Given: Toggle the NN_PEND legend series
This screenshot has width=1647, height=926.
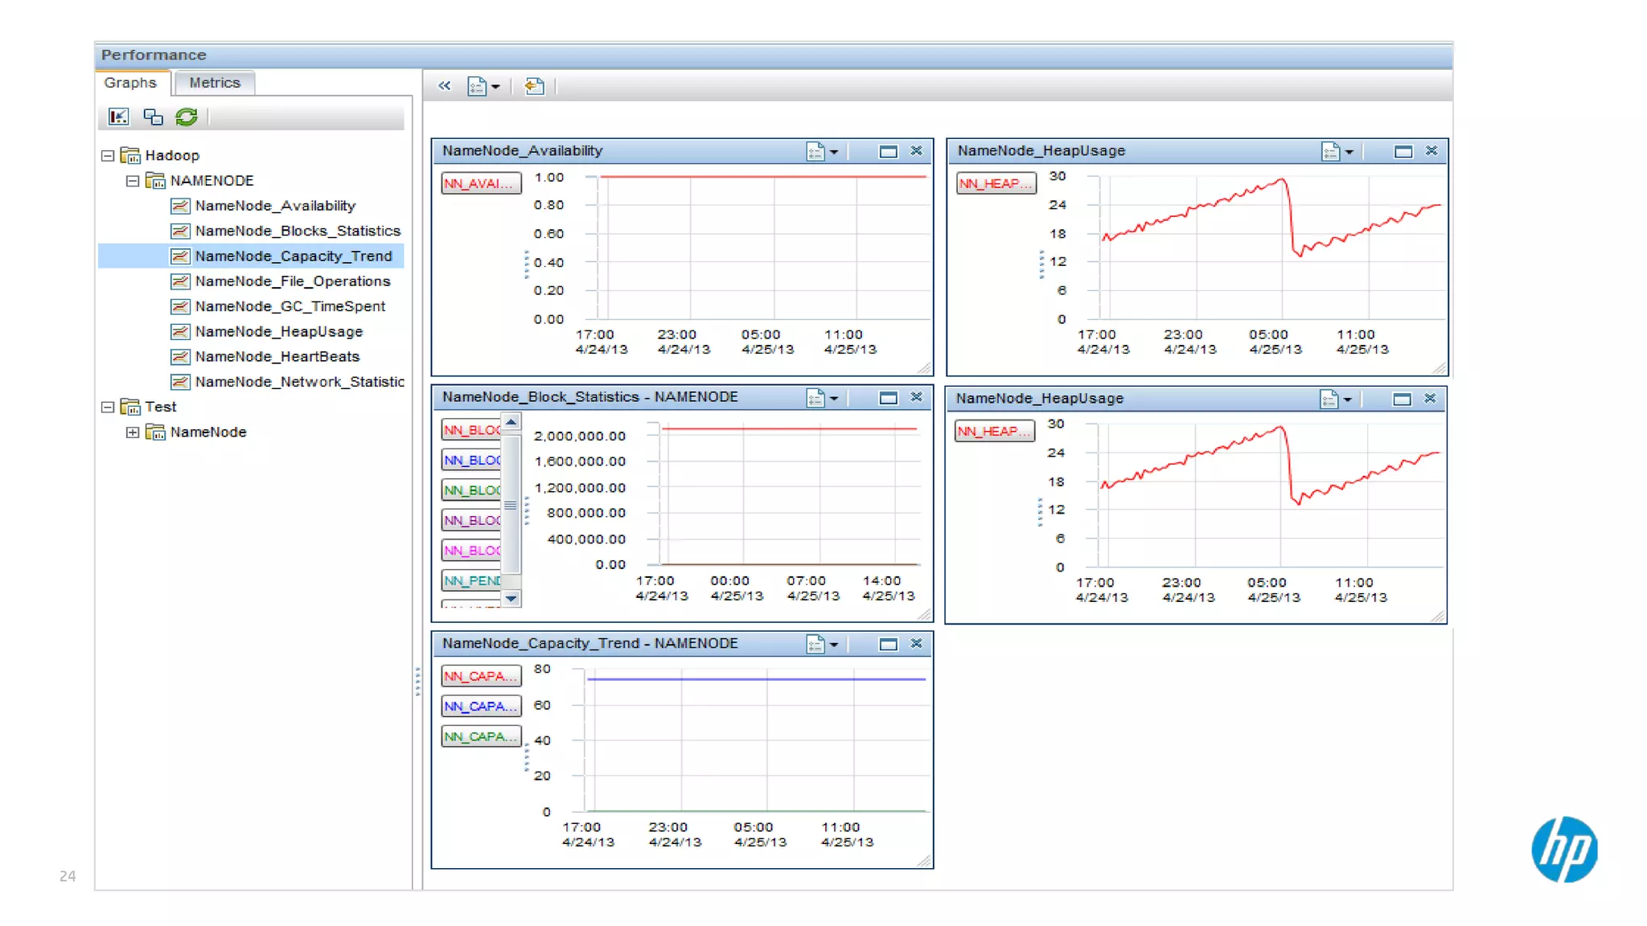Looking at the screenshot, I should pyautogui.click(x=472, y=580).
